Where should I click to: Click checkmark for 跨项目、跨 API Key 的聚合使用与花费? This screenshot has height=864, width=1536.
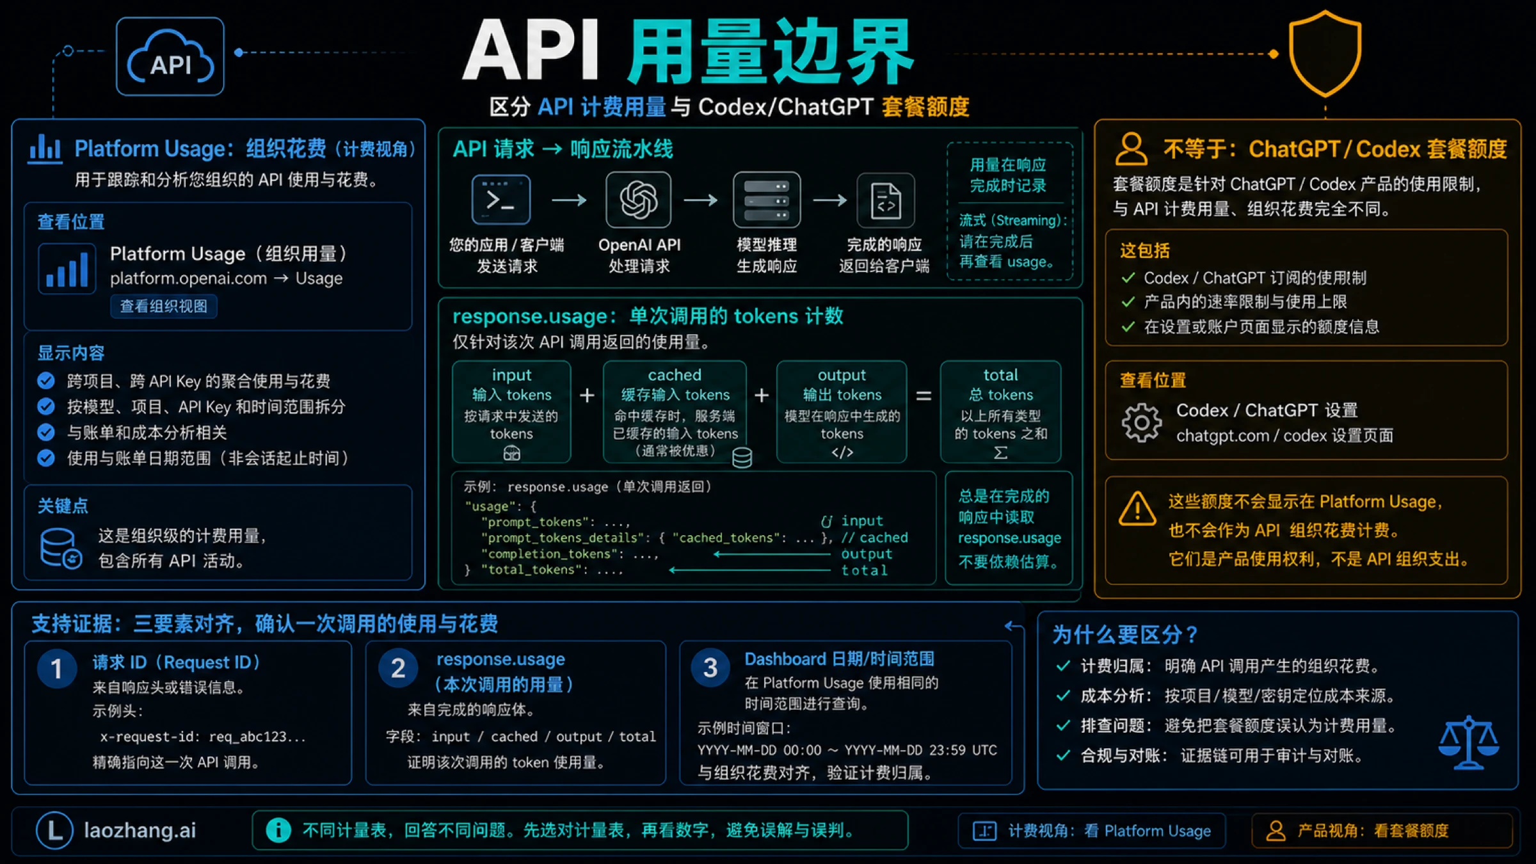click(46, 381)
